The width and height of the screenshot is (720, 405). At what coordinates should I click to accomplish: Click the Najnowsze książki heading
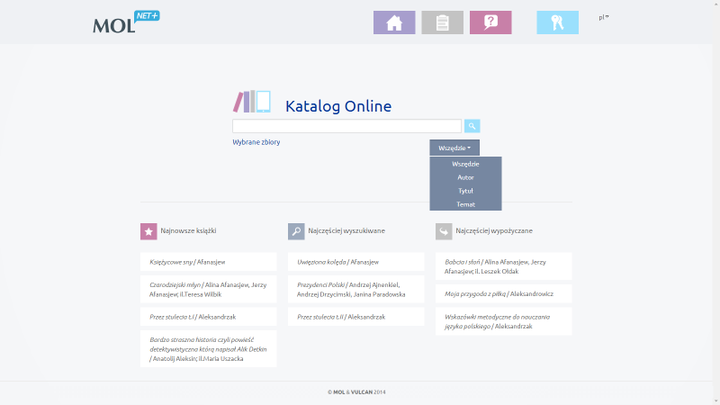point(188,231)
